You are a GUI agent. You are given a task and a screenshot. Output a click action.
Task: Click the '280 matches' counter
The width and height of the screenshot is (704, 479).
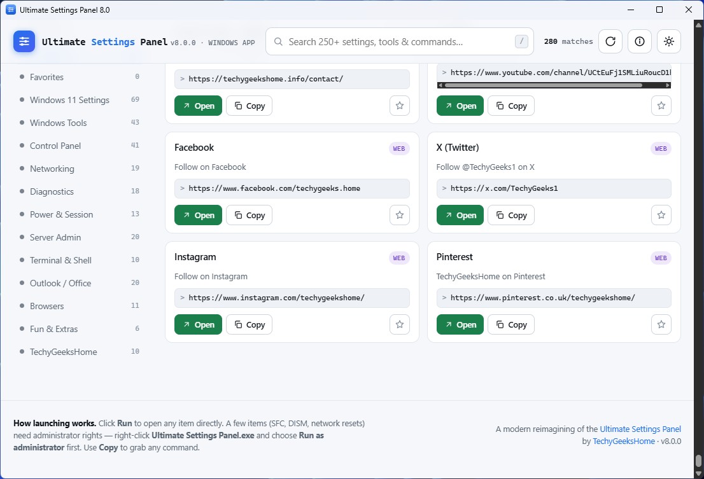pos(568,41)
